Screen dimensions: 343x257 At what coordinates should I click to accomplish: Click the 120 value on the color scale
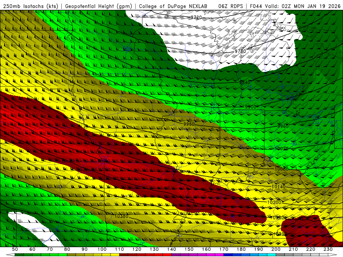click(x=137, y=249)
